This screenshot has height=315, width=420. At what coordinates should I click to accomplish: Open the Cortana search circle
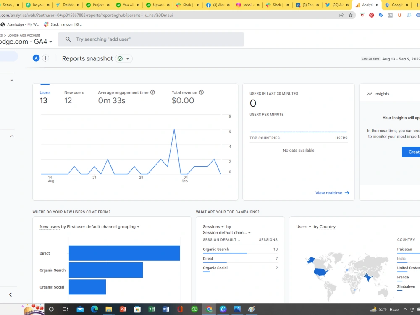coord(51,310)
